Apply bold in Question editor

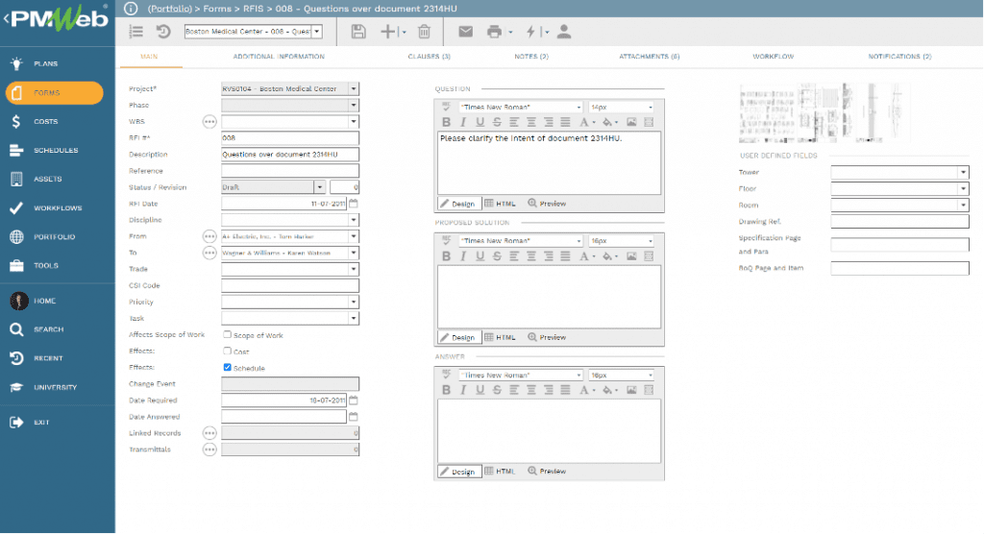[x=446, y=122]
